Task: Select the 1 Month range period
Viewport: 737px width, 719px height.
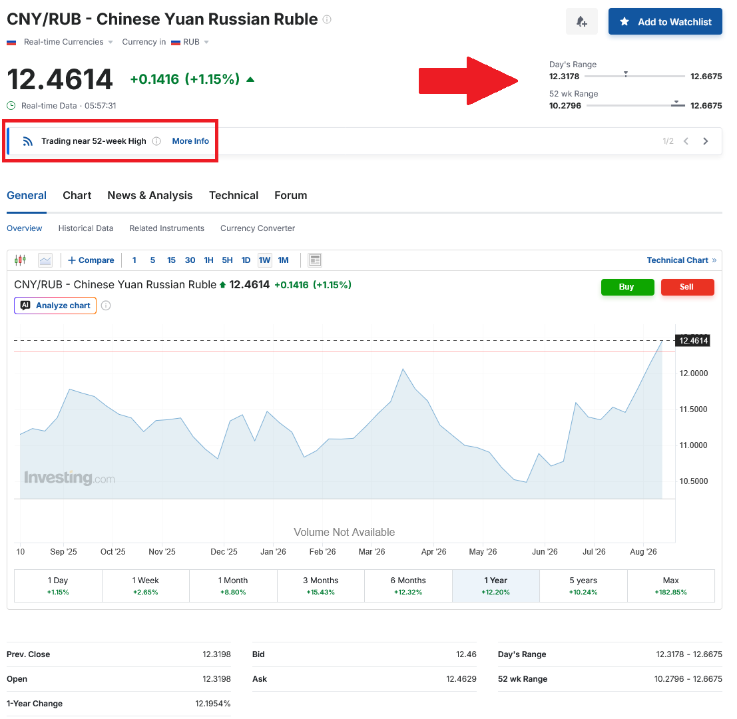Action: click(233, 586)
